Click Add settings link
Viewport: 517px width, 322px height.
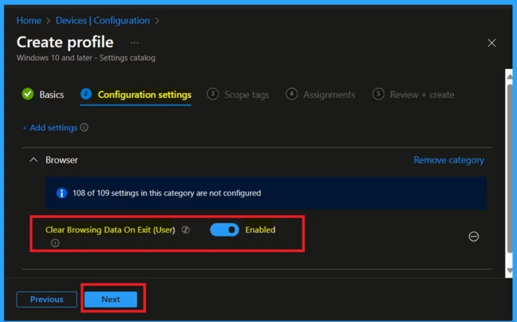point(50,128)
